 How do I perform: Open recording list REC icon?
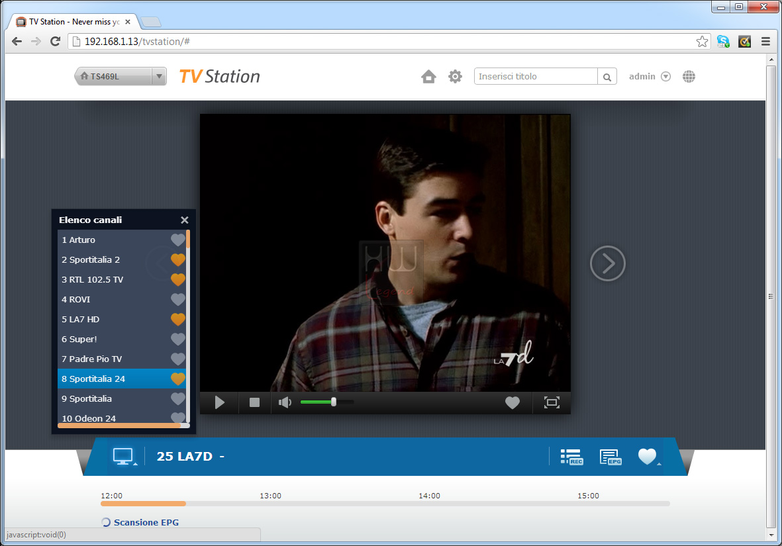[571, 457]
